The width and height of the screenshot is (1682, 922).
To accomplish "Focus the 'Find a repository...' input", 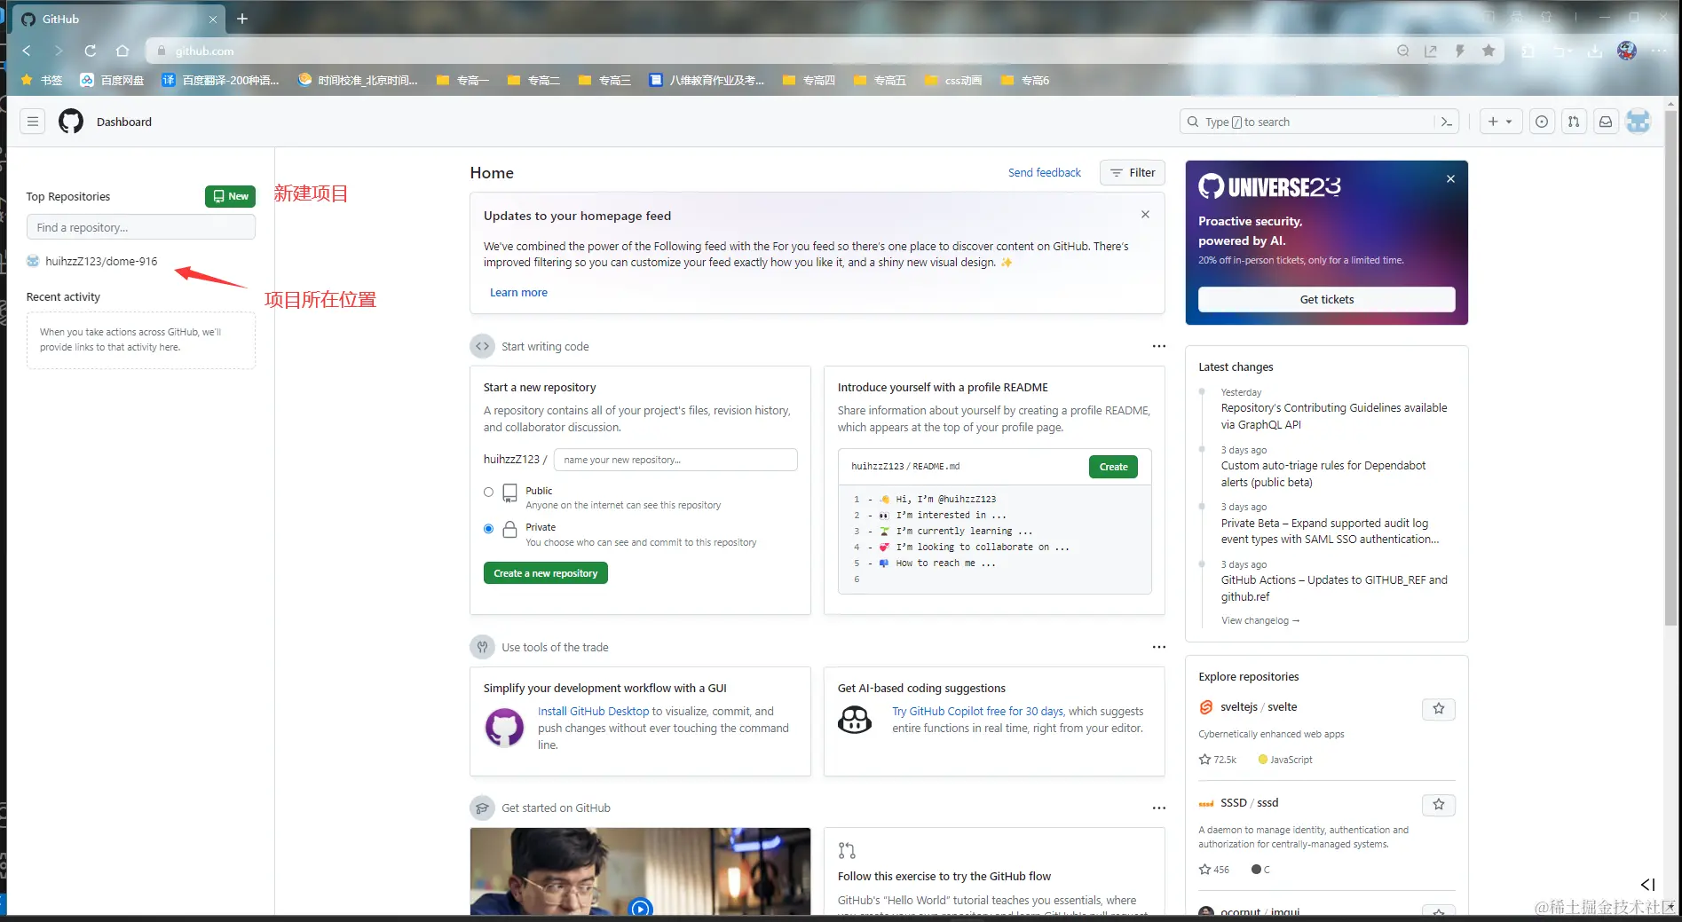I will tap(141, 227).
